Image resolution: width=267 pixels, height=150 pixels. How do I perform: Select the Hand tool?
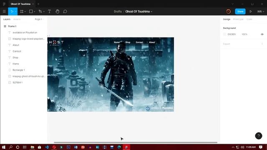(58, 11)
